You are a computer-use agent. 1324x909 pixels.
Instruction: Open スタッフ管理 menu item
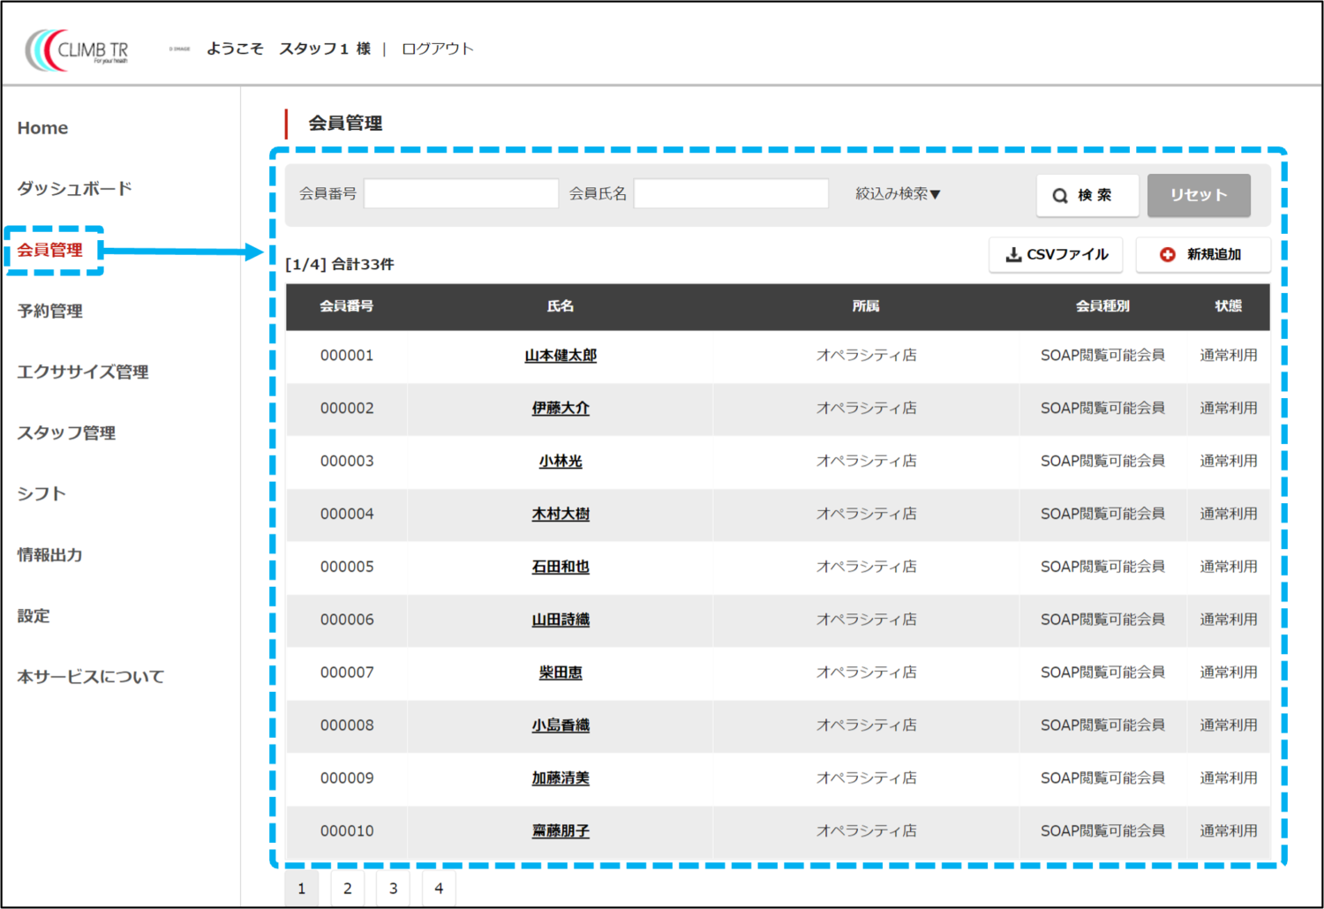(x=66, y=432)
